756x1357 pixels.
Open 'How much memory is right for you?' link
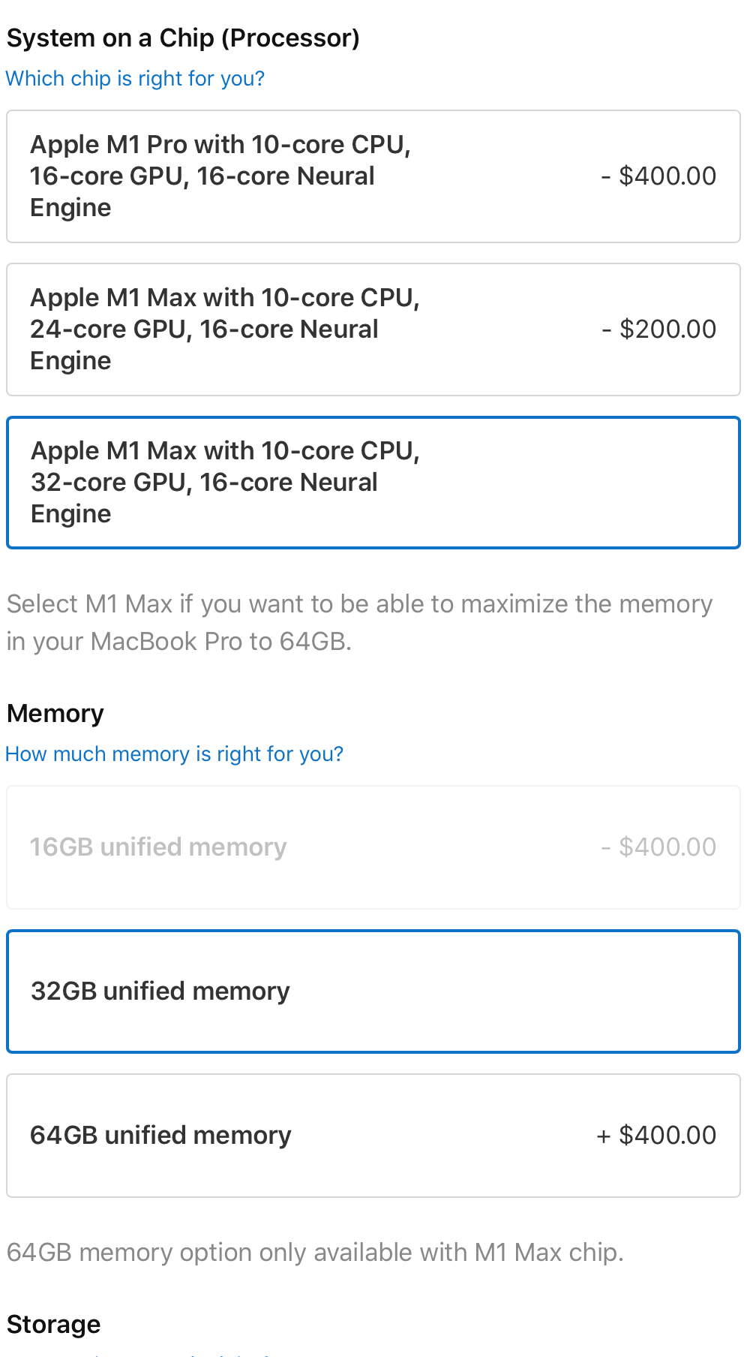coord(174,754)
